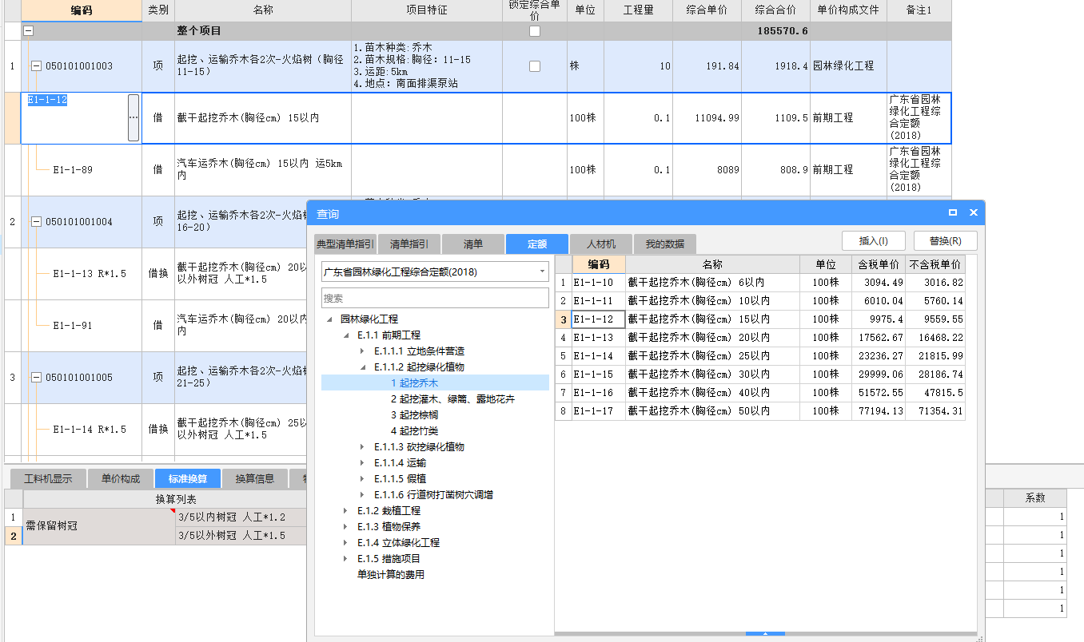Switch to the 清单指引 tab
Image resolution: width=1084 pixels, height=642 pixels.
408,244
